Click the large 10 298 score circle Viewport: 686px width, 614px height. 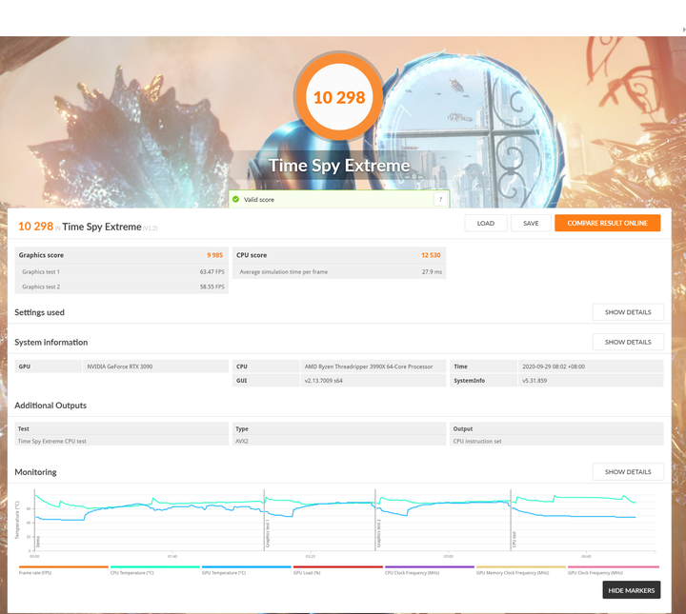339,97
